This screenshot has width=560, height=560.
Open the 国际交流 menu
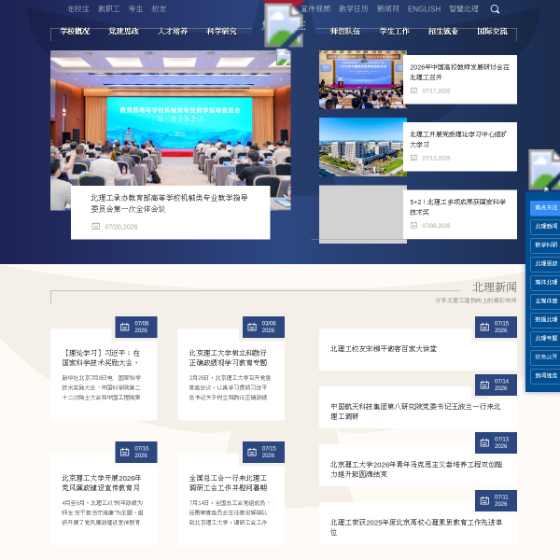click(x=493, y=32)
